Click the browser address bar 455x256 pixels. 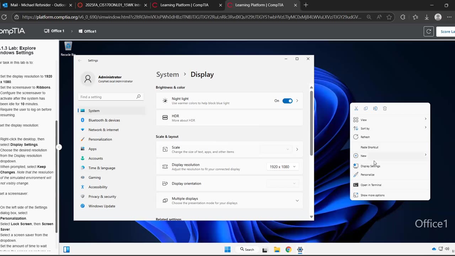coord(192,17)
